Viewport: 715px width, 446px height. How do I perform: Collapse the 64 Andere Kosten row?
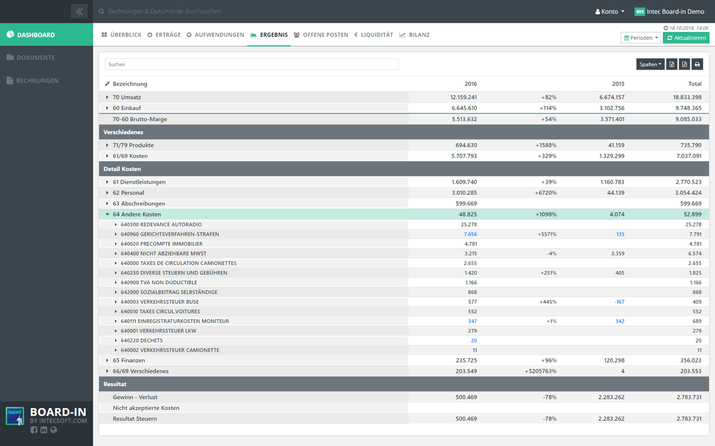107,214
